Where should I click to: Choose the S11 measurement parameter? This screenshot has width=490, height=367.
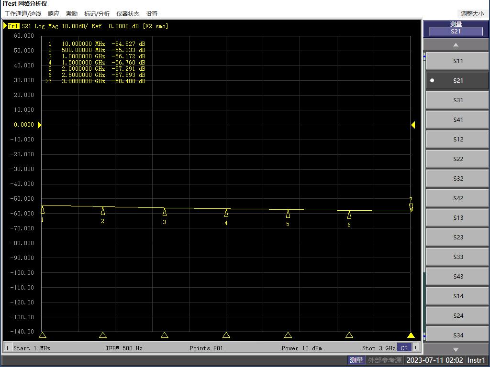point(458,61)
